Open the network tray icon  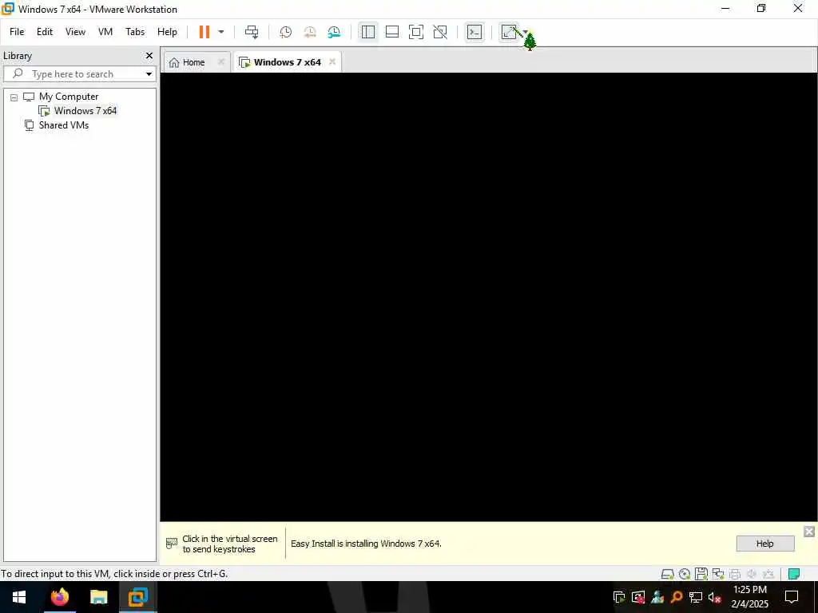pos(696,597)
